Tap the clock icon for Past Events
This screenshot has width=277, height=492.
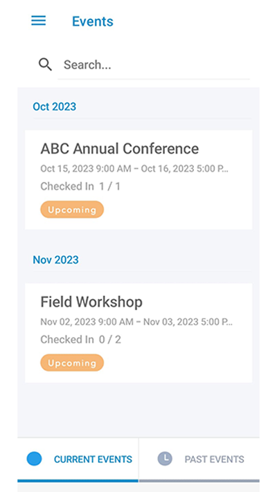tap(165, 459)
